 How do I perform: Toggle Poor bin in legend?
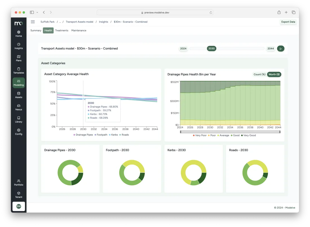coord(212,135)
